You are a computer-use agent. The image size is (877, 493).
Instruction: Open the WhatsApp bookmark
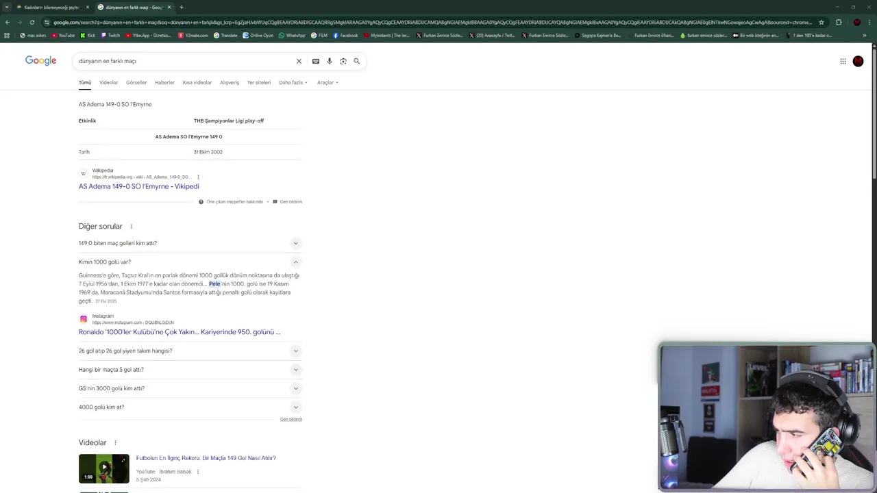(292, 35)
